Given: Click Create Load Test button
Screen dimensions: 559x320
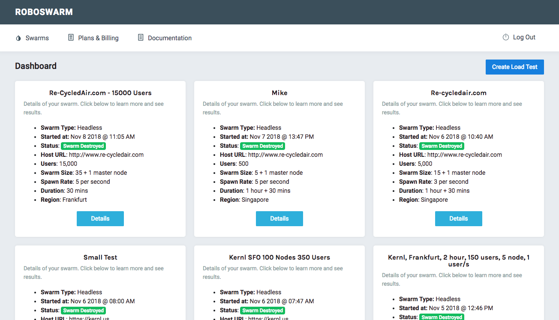Looking at the screenshot, I should [x=514, y=67].
